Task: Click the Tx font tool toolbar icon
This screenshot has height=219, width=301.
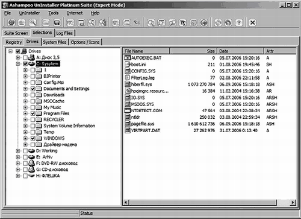Action: [182, 23]
